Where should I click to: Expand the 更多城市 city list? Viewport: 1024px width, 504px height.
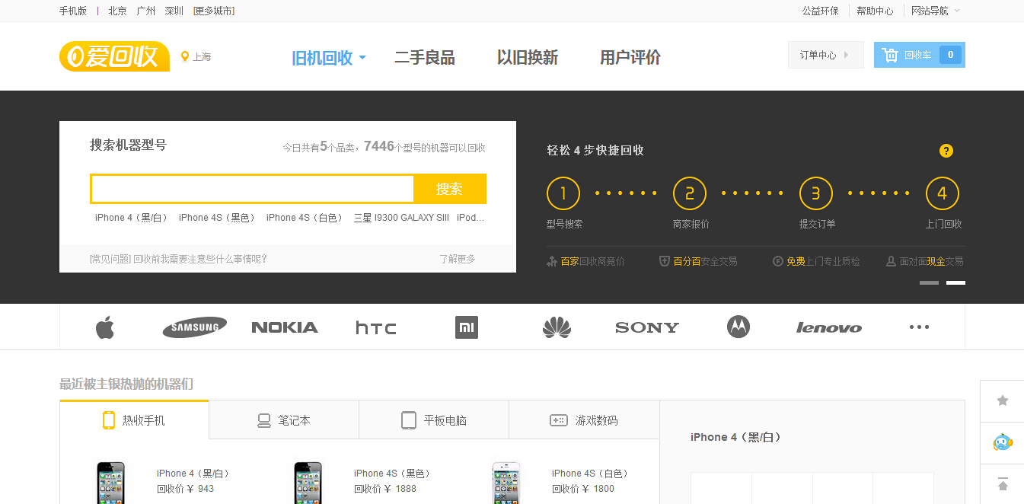point(214,11)
